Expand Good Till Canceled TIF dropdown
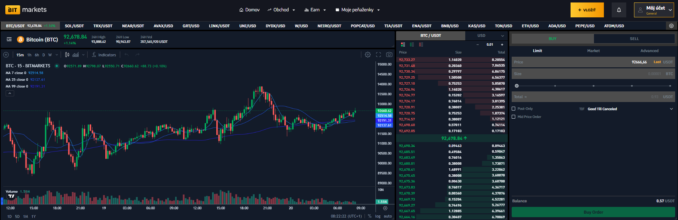Image resolution: width=678 pixels, height=220 pixels. click(x=671, y=109)
